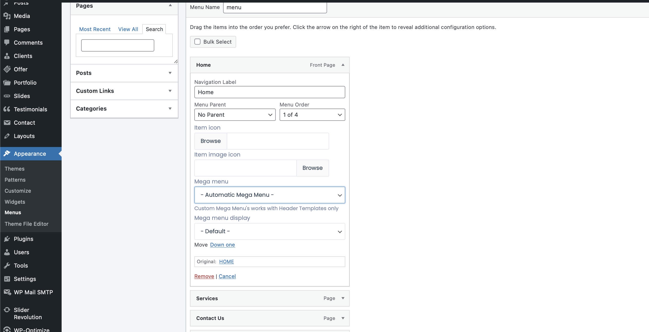
Task: Collapse the Pages meta box arrow
Action: 170,5
